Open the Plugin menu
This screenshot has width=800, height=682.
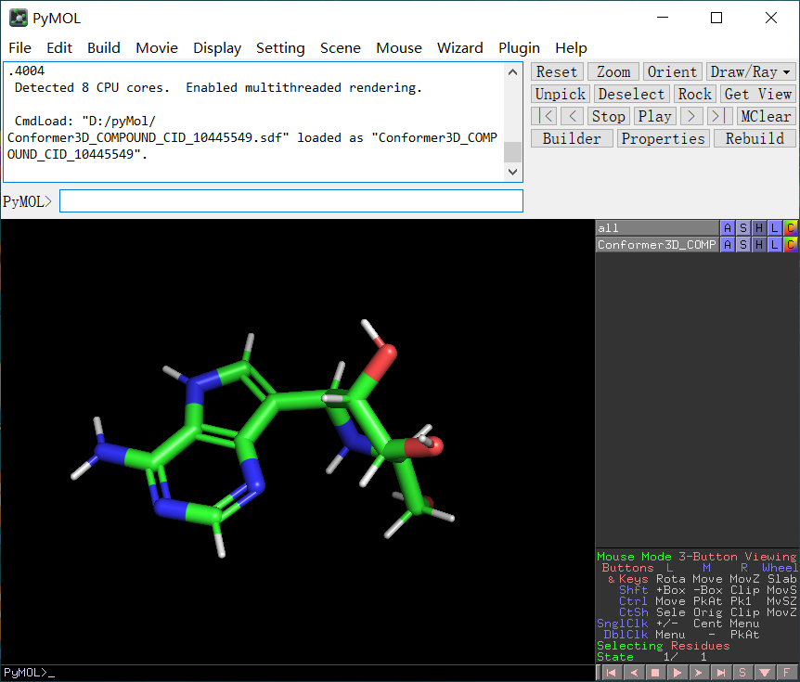(x=519, y=48)
